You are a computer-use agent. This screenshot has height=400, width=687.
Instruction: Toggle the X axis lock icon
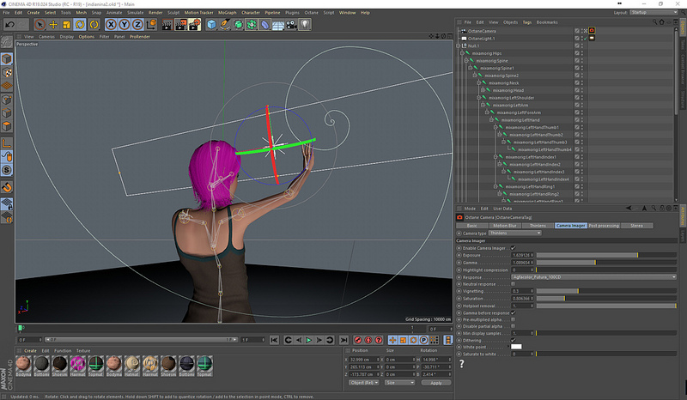coord(111,25)
